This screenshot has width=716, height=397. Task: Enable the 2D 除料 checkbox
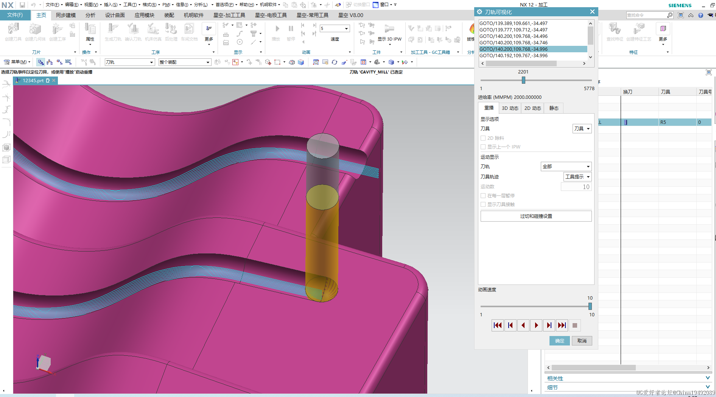coord(483,138)
